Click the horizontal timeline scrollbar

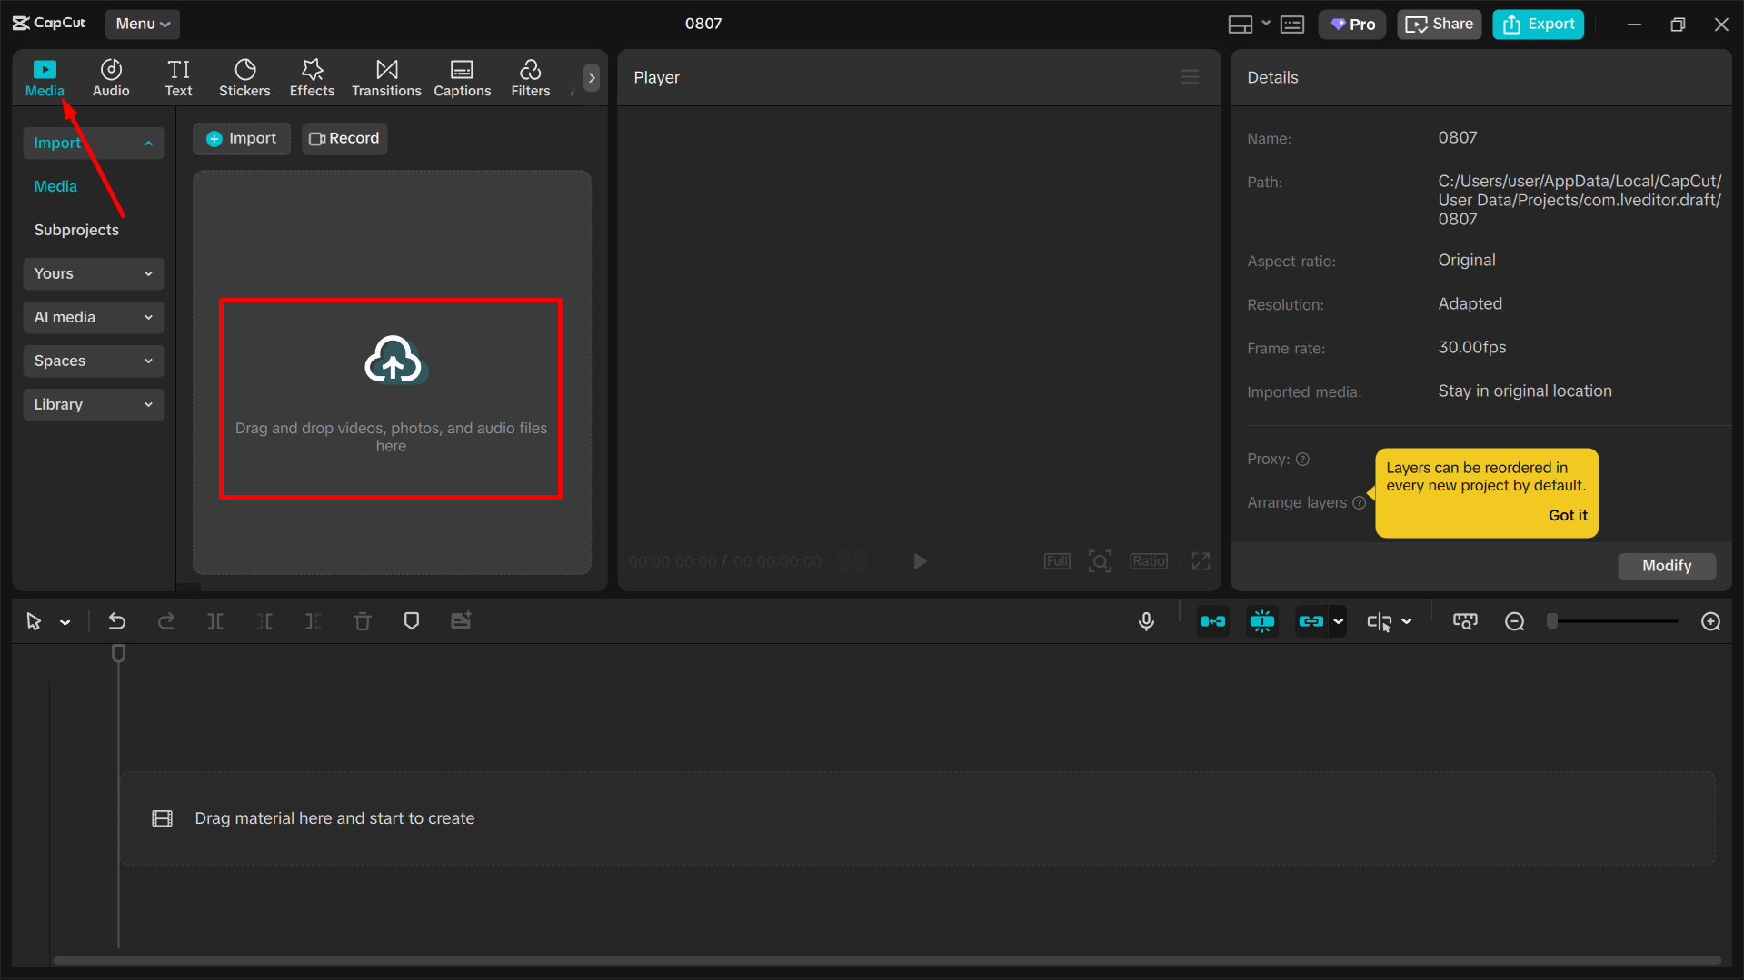click(887, 960)
